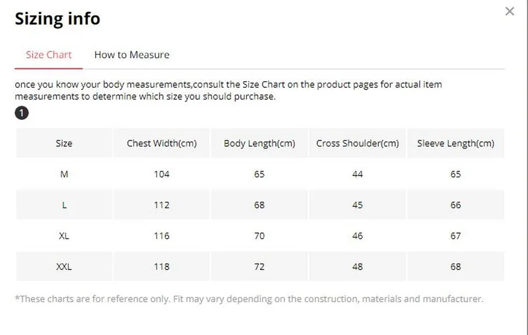The width and height of the screenshot is (528, 335).
Task: Select the M size row label
Action: click(64, 174)
